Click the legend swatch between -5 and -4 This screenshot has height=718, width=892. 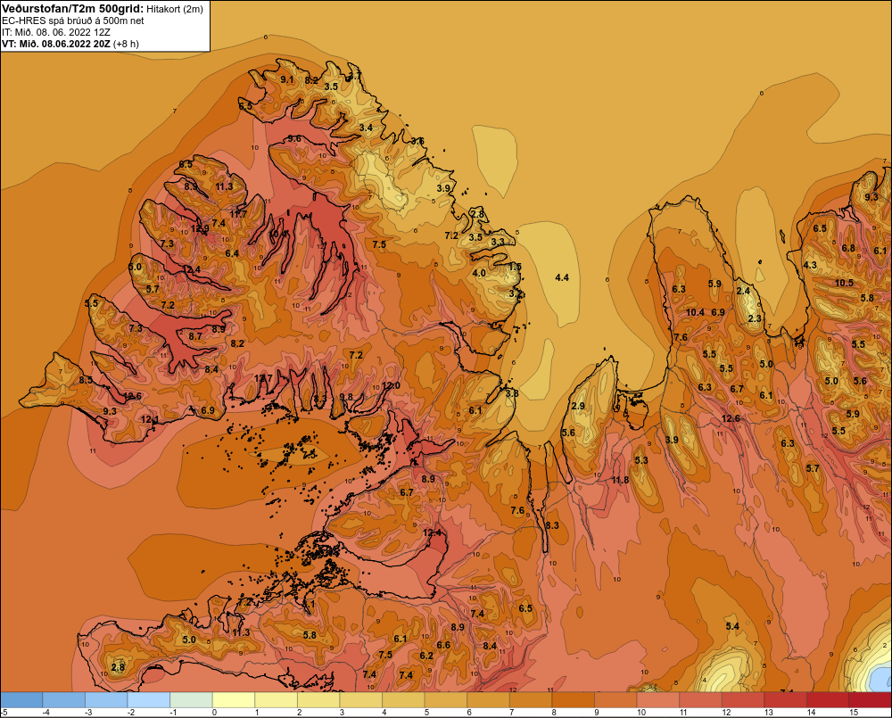[21, 700]
